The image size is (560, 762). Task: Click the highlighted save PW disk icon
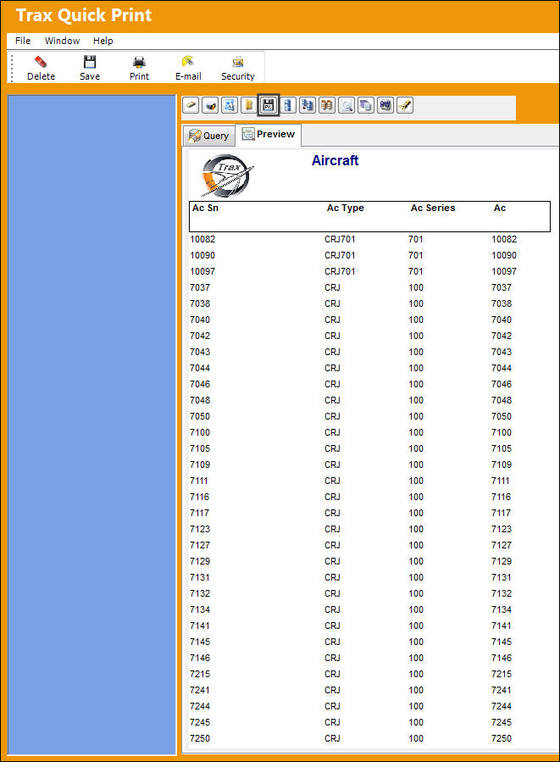coord(269,105)
